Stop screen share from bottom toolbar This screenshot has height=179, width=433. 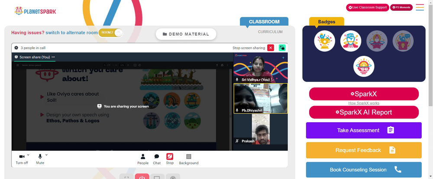[170, 159]
